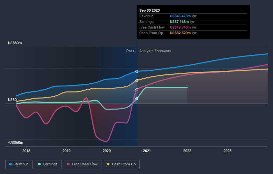The image size is (273, 174).
Task: Toggle the Cash From Op legend button
Action: point(121,164)
